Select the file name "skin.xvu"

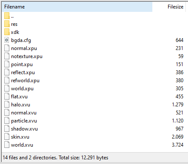click(x=20, y=137)
